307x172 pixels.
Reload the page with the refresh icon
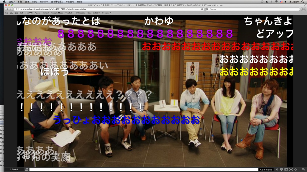202,9
